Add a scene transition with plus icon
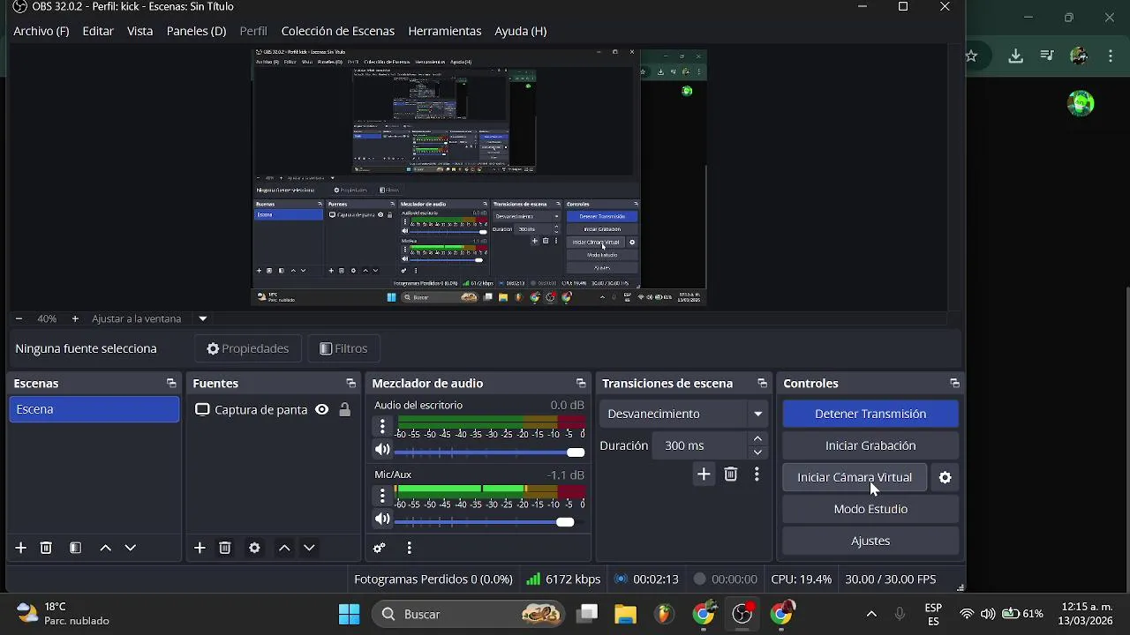This screenshot has width=1130, height=635. click(704, 474)
